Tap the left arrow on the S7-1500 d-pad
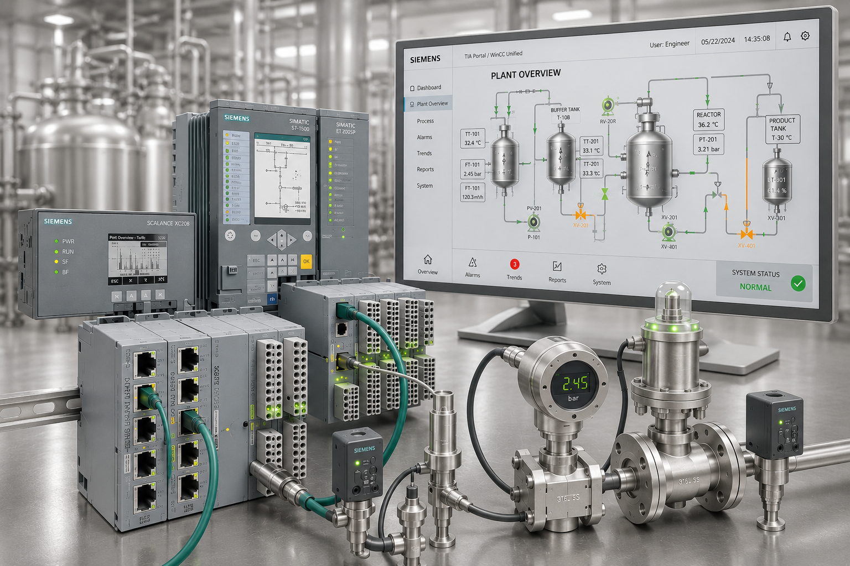This screenshot has width=850, height=566. 272,240
